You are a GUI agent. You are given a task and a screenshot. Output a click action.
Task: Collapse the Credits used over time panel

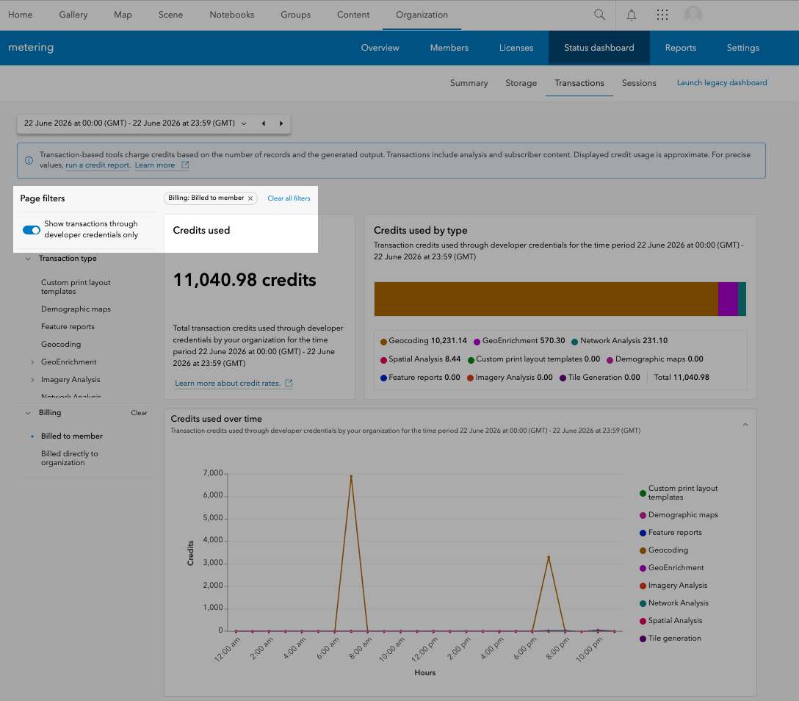click(x=745, y=425)
